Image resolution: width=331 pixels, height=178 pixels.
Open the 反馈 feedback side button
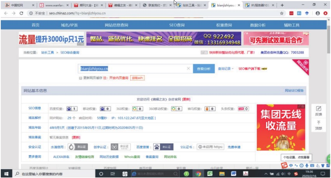[319, 111]
